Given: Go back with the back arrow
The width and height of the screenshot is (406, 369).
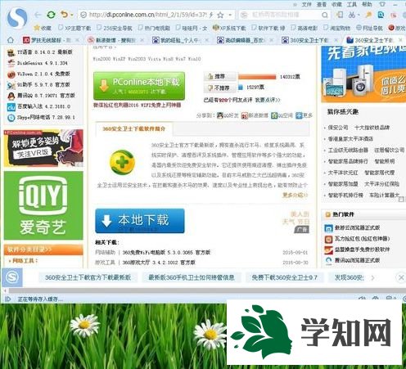Looking at the screenshot, I should click(x=38, y=15).
